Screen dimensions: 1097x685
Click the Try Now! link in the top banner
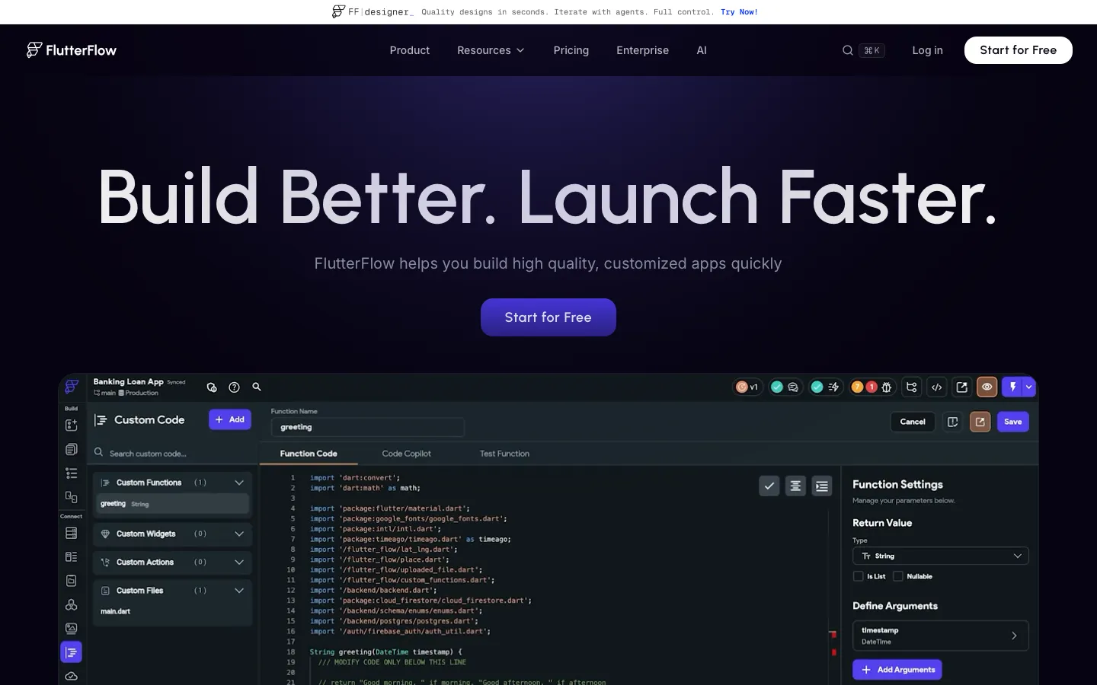click(x=739, y=12)
